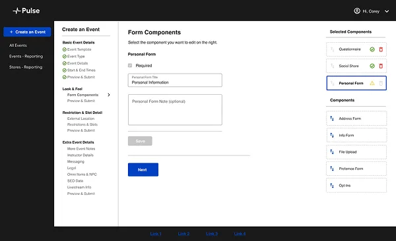
Task: Delete Social Share with red trash icon
Action: (381, 66)
